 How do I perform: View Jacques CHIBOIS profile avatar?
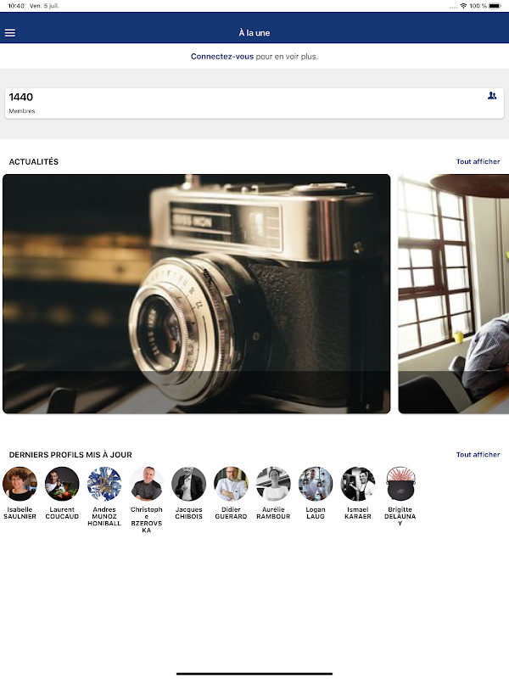[x=188, y=484]
